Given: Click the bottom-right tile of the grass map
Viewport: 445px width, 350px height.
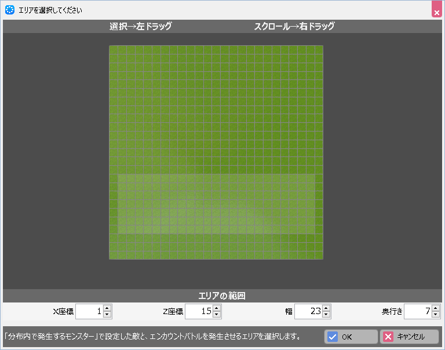Looking at the screenshot, I should point(319,255).
